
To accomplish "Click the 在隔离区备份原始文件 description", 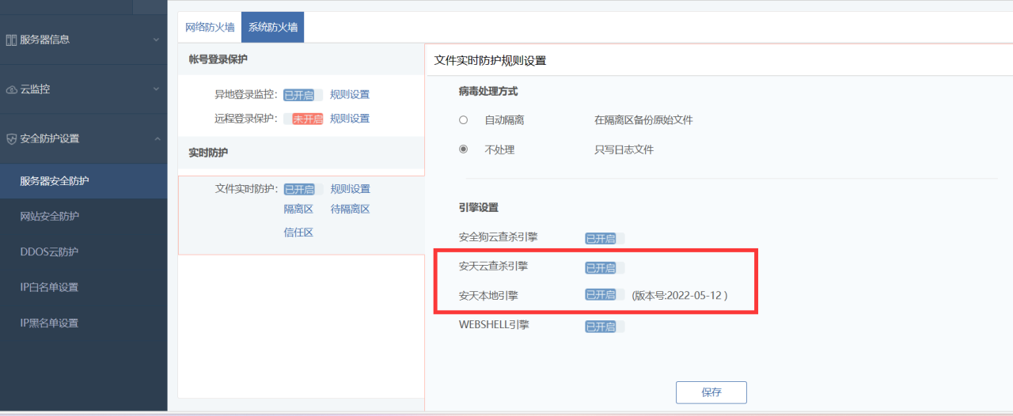I will point(643,120).
